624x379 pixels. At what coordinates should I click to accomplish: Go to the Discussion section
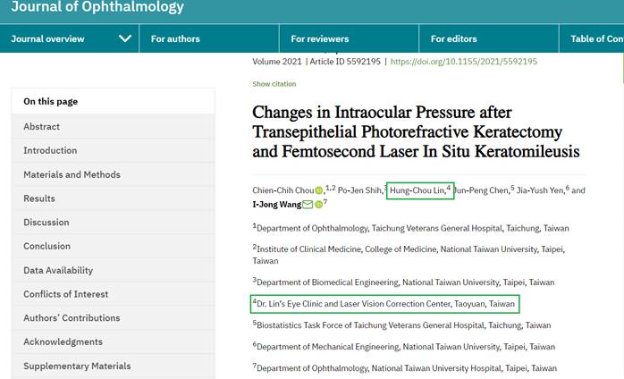[46, 223]
